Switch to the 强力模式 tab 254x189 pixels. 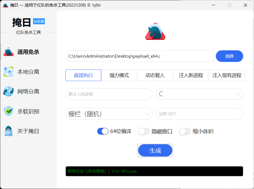tap(119, 75)
